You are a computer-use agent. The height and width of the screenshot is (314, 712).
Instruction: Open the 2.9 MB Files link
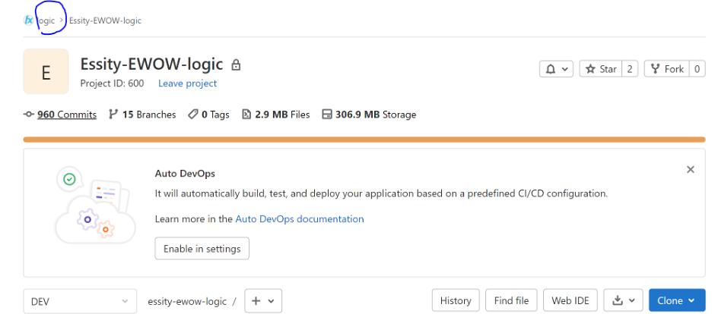[275, 115]
